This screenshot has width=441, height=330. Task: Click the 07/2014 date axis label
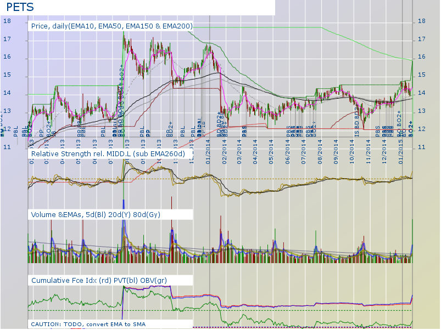pos(303,152)
